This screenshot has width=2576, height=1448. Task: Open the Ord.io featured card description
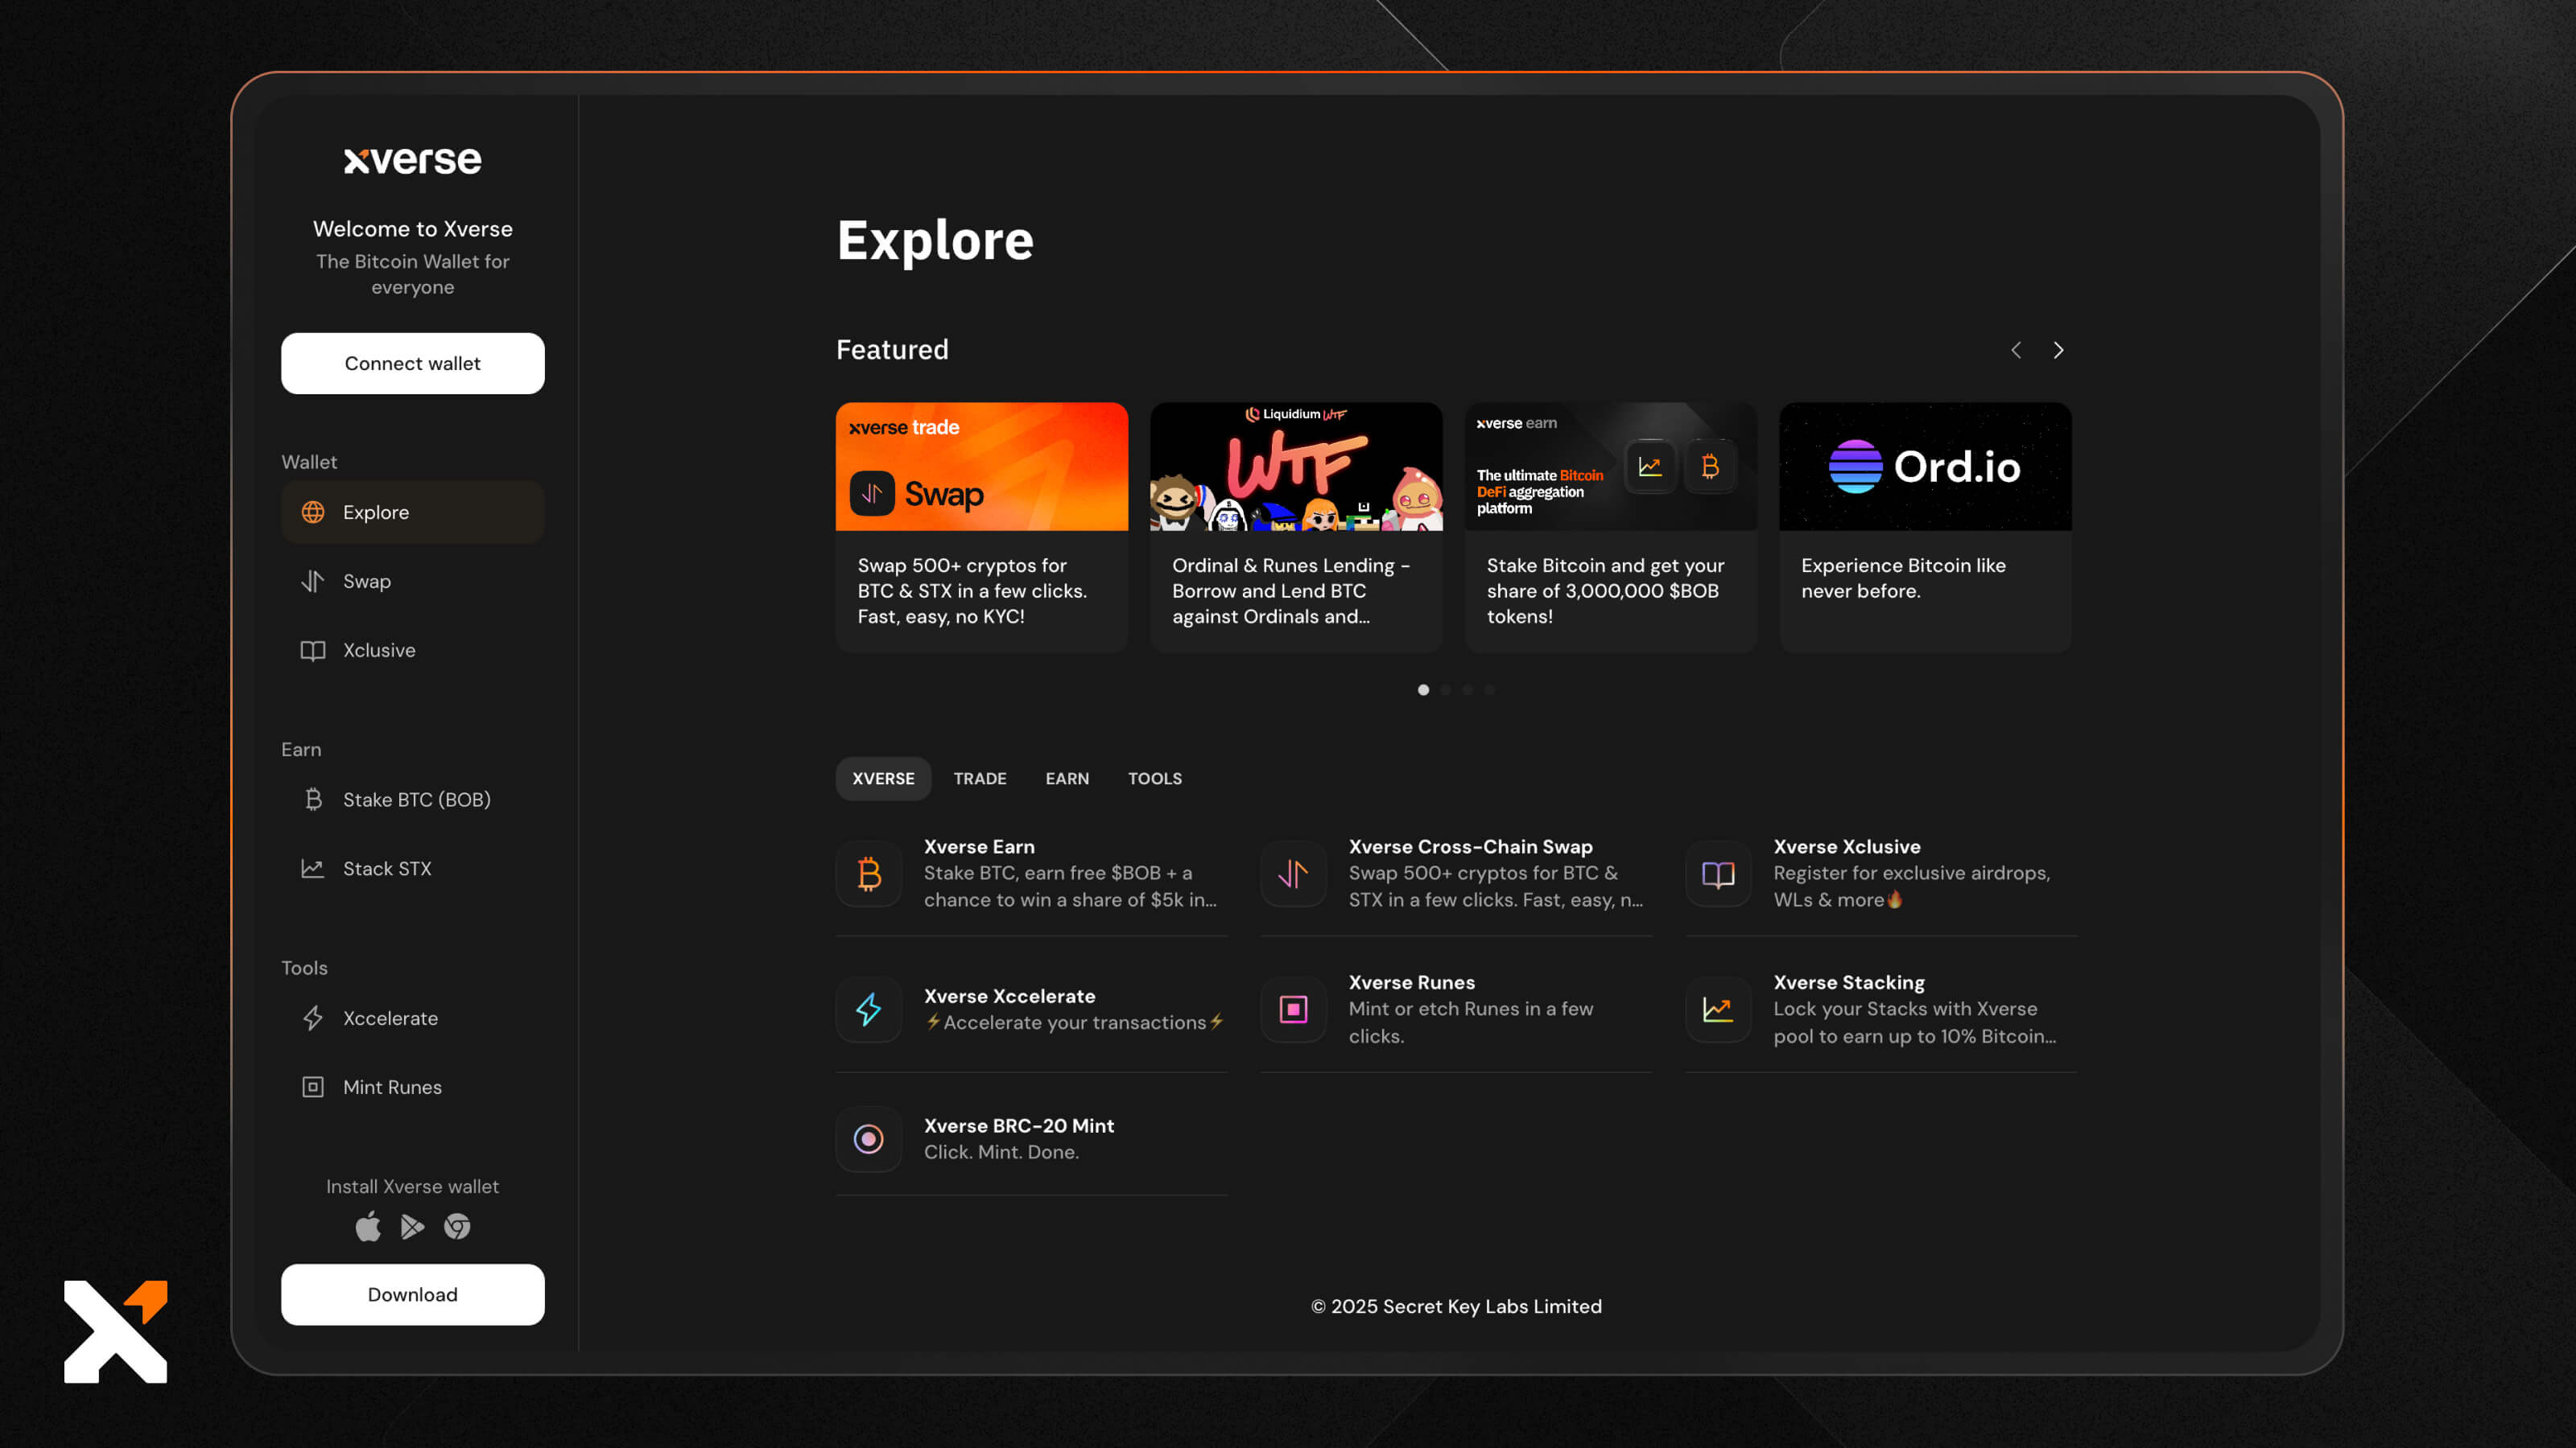pyautogui.click(x=1903, y=578)
